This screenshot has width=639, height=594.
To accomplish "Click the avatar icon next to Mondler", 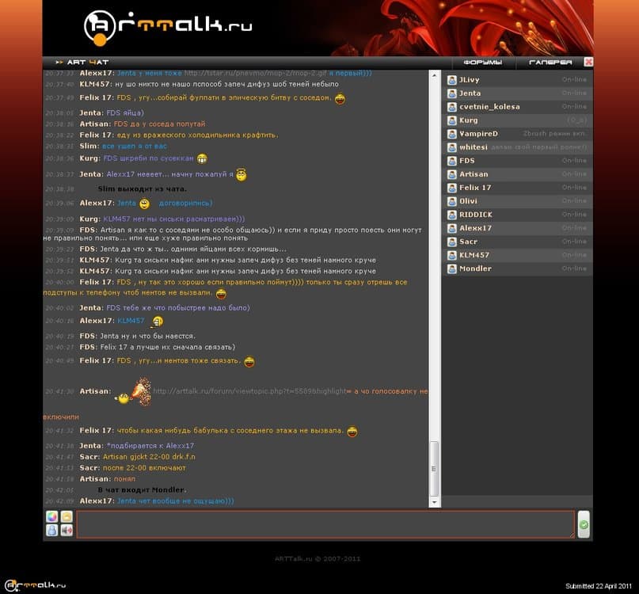I will 451,268.
